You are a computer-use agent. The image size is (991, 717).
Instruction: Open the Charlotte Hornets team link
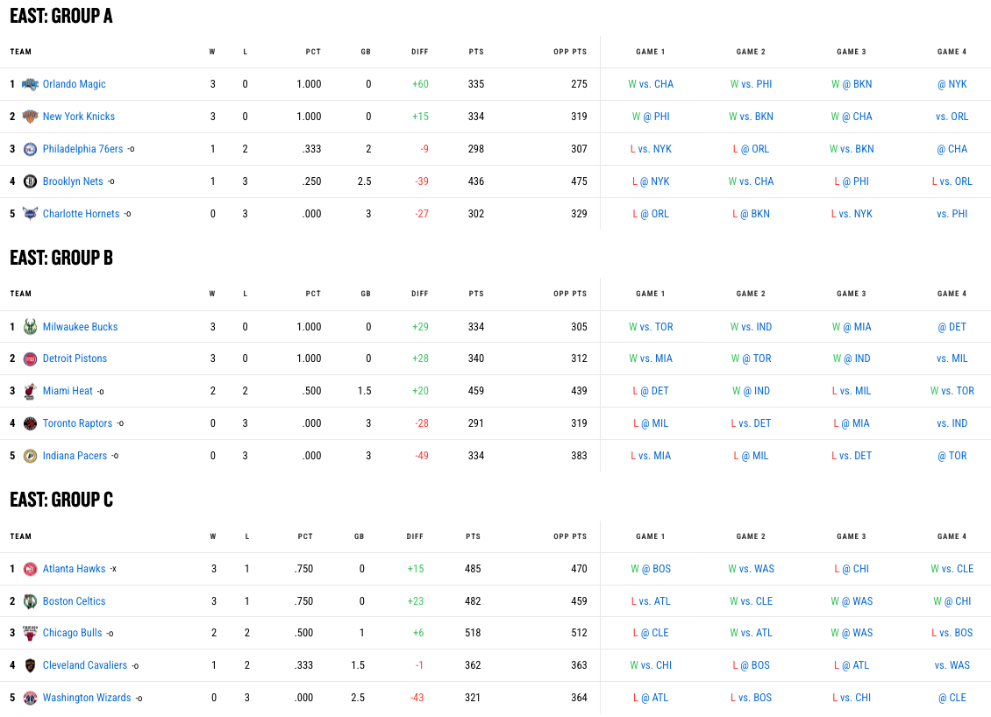click(x=81, y=214)
